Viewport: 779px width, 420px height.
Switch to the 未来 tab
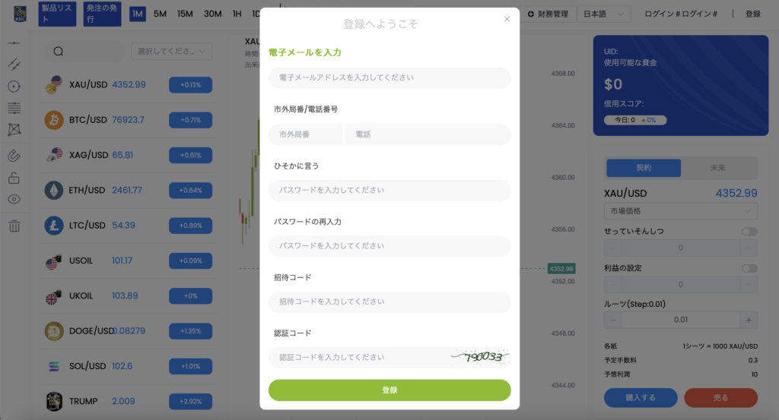click(x=718, y=168)
